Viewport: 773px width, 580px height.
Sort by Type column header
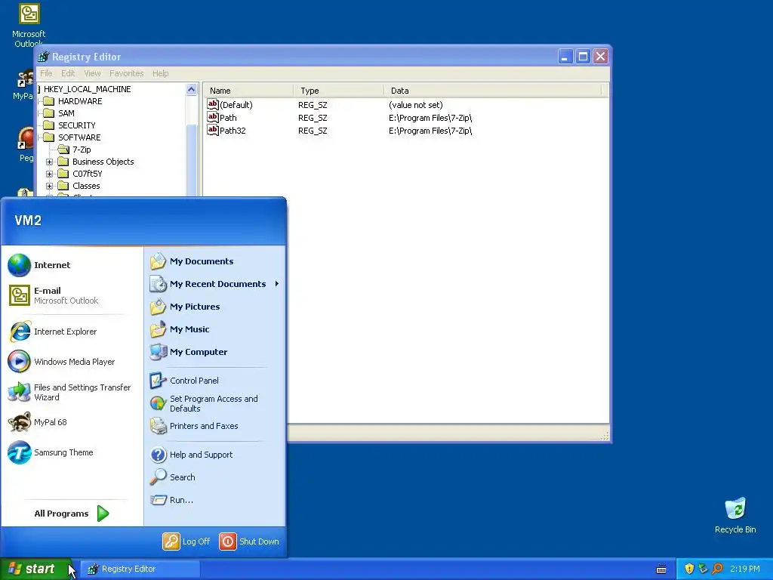click(x=339, y=91)
